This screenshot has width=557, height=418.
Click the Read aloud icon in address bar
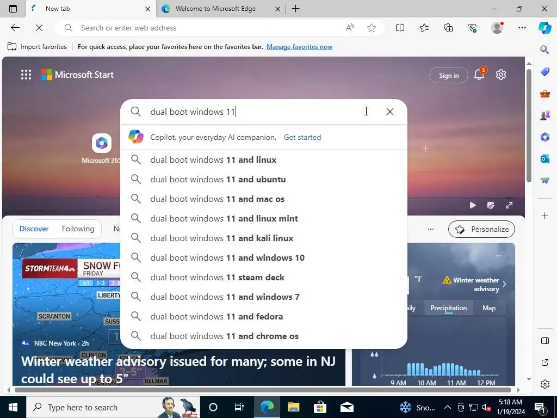point(350,28)
